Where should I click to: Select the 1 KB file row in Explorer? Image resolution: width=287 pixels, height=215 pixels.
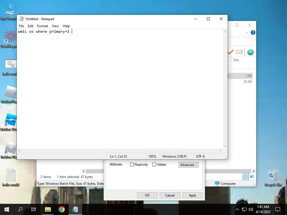click(x=240, y=76)
